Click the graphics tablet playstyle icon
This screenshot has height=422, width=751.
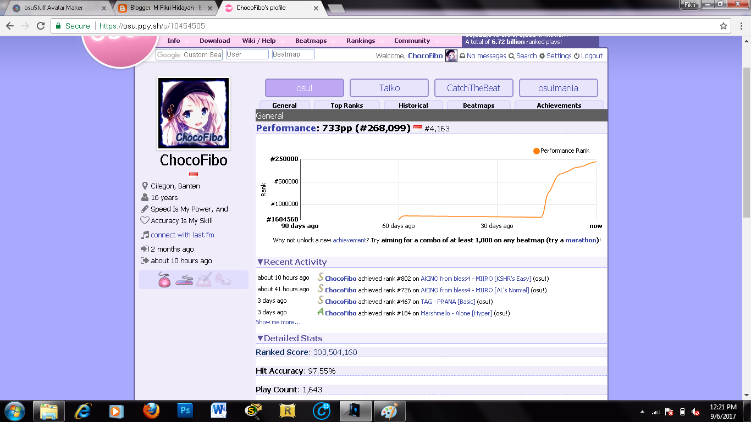[x=203, y=280]
